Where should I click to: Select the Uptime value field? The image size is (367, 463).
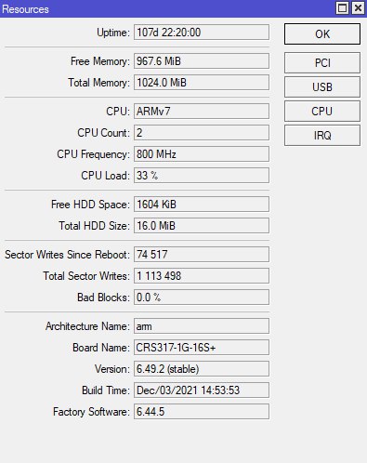[x=202, y=33]
